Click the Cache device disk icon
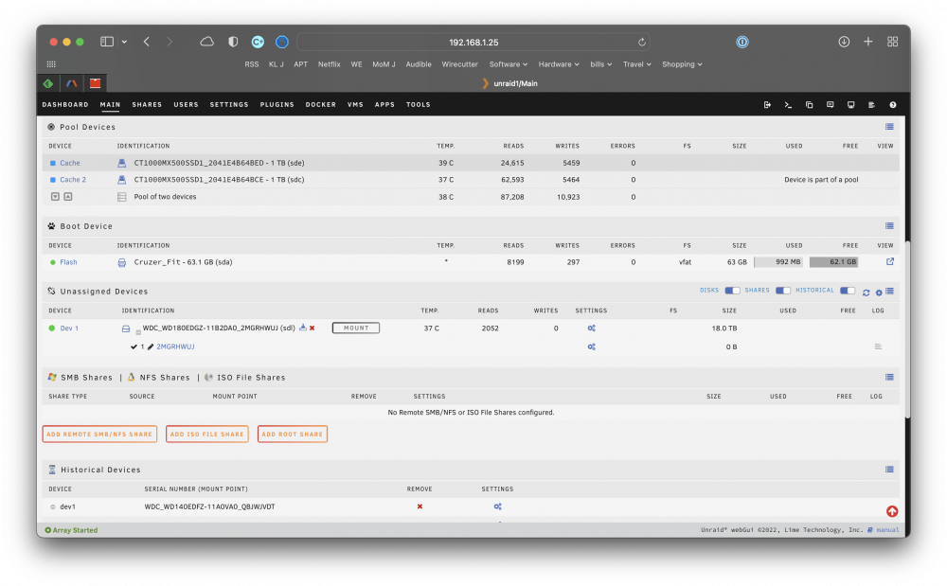The height and width of the screenshot is (586, 947). (121, 163)
